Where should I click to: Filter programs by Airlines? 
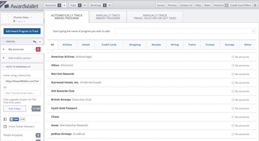coord(67,45)
